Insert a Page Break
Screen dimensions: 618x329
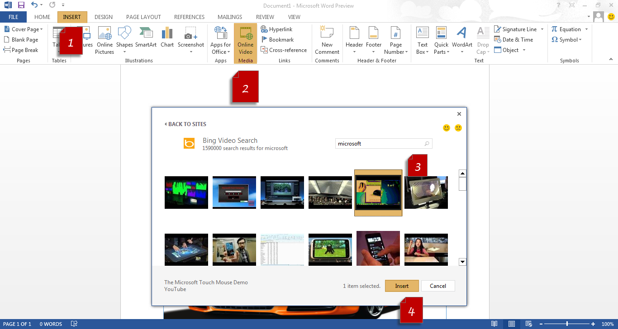pyautogui.click(x=21, y=50)
